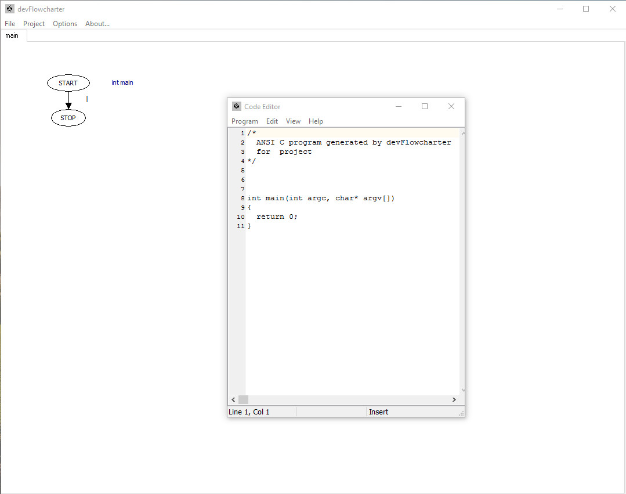Select the 'int main' label
The height and width of the screenshot is (494, 626).
pos(122,82)
